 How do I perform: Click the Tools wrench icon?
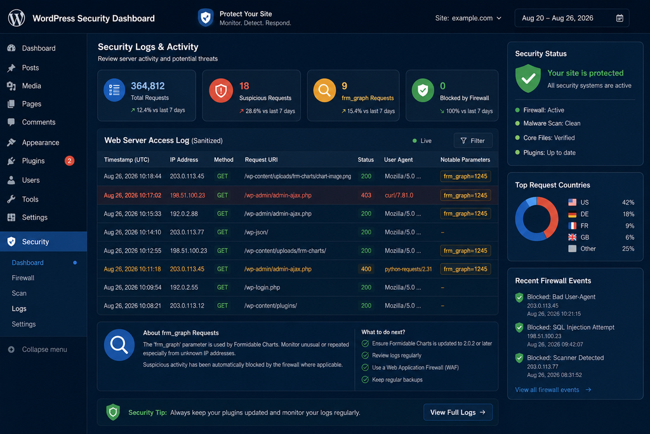point(11,199)
